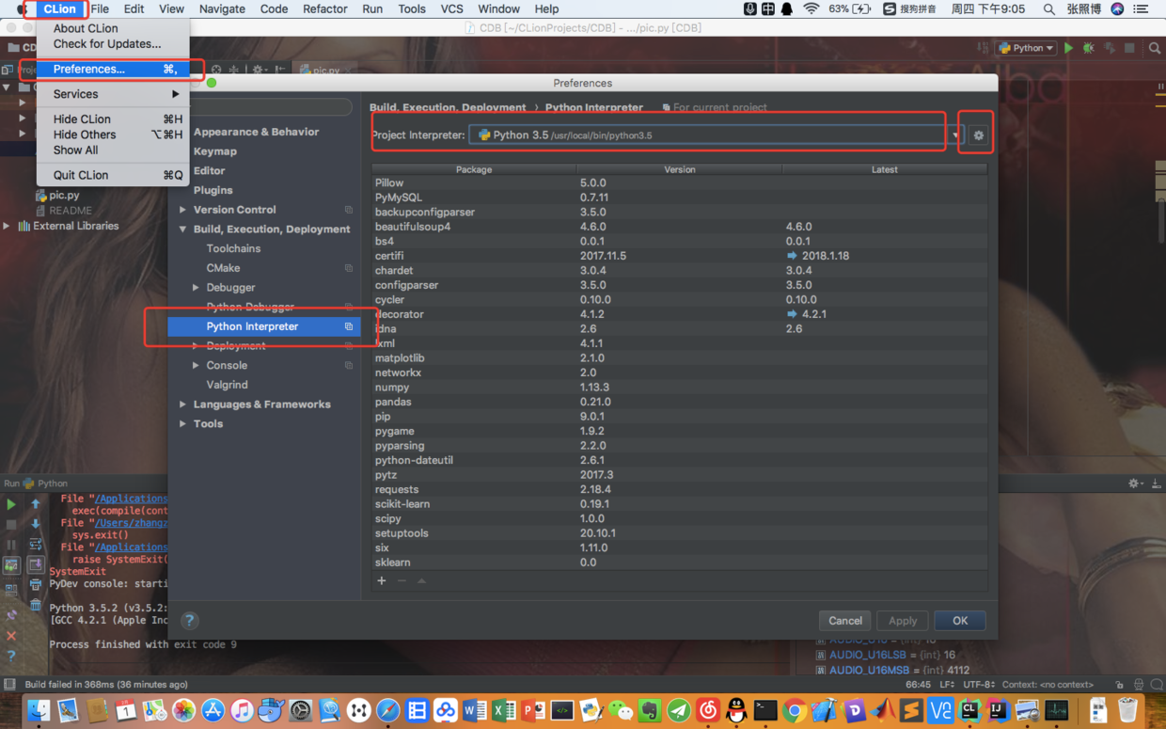The image size is (1166, 729).
Task: Open the VCS menu
Action: tap(451, 8)
